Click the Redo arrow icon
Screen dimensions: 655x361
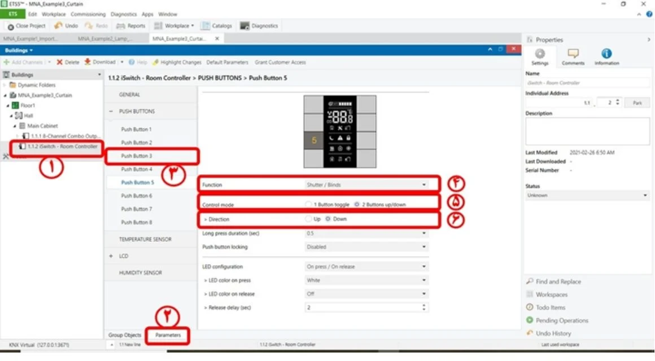(89, 26)
